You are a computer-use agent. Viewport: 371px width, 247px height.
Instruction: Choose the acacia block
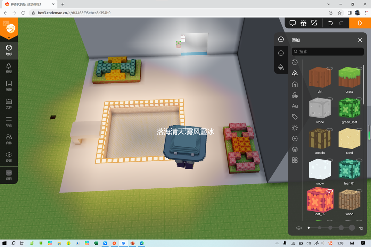[x=320, y=139]
